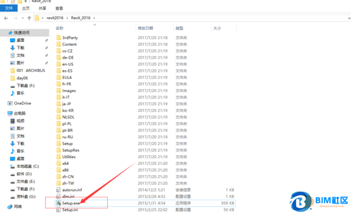Click the 3rdParty folder icon
This screenshot has height=219, width=351.
58,37
